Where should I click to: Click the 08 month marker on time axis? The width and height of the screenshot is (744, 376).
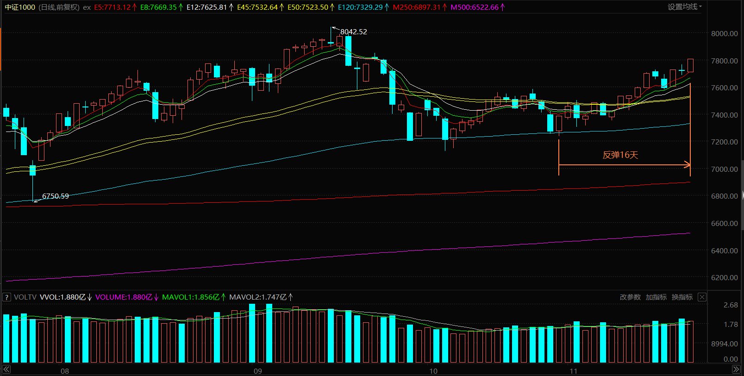[65, 371]
